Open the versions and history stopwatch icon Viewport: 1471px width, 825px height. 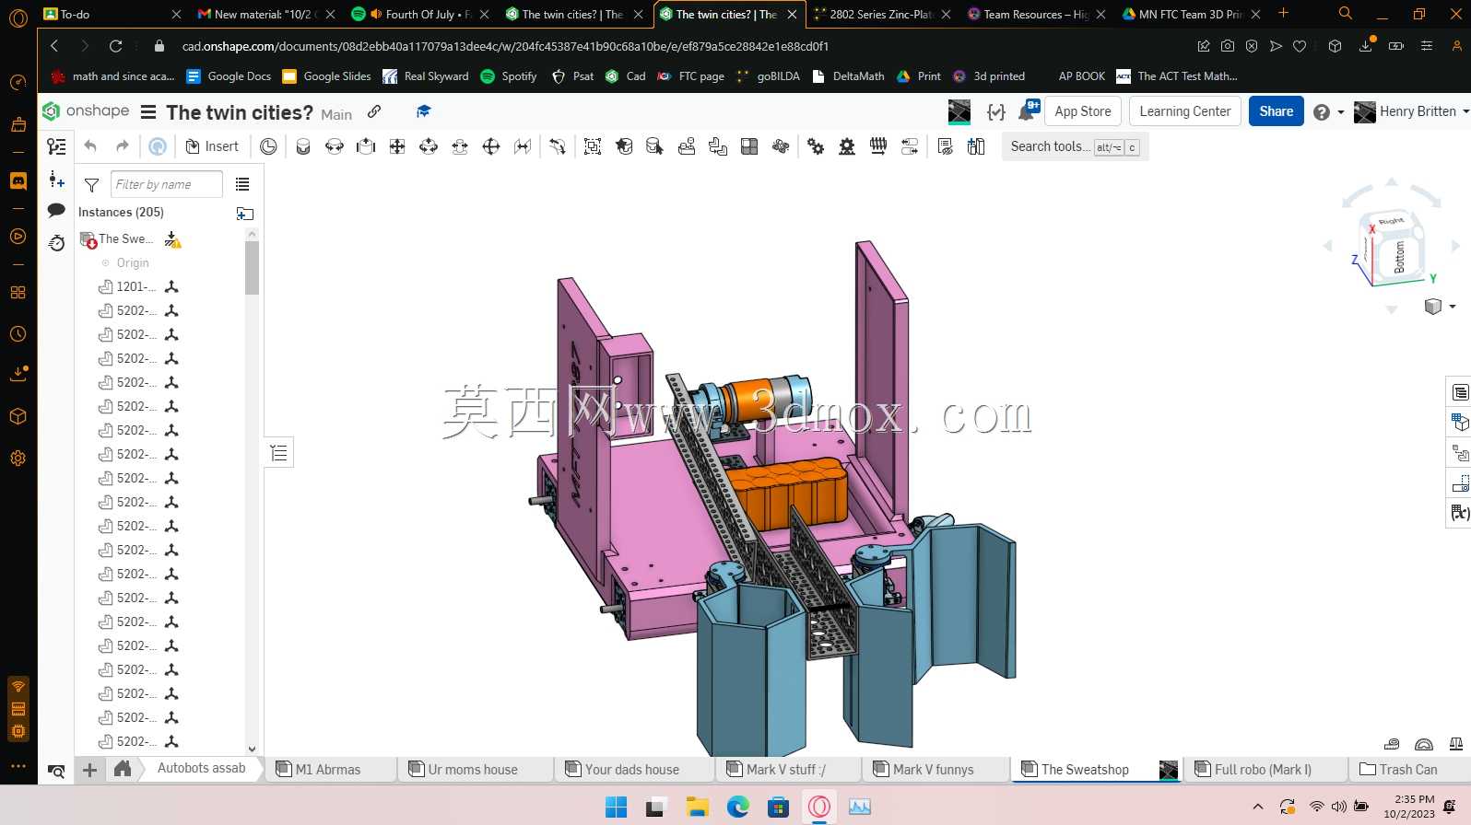click(56, 242)
